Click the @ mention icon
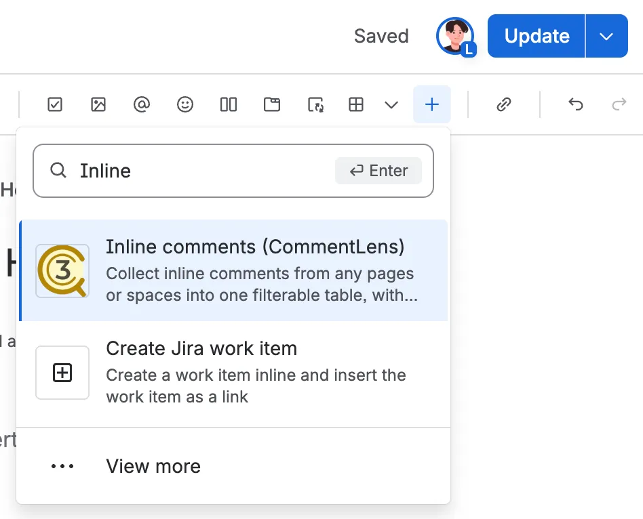The image size is (643, 519). 142,104
